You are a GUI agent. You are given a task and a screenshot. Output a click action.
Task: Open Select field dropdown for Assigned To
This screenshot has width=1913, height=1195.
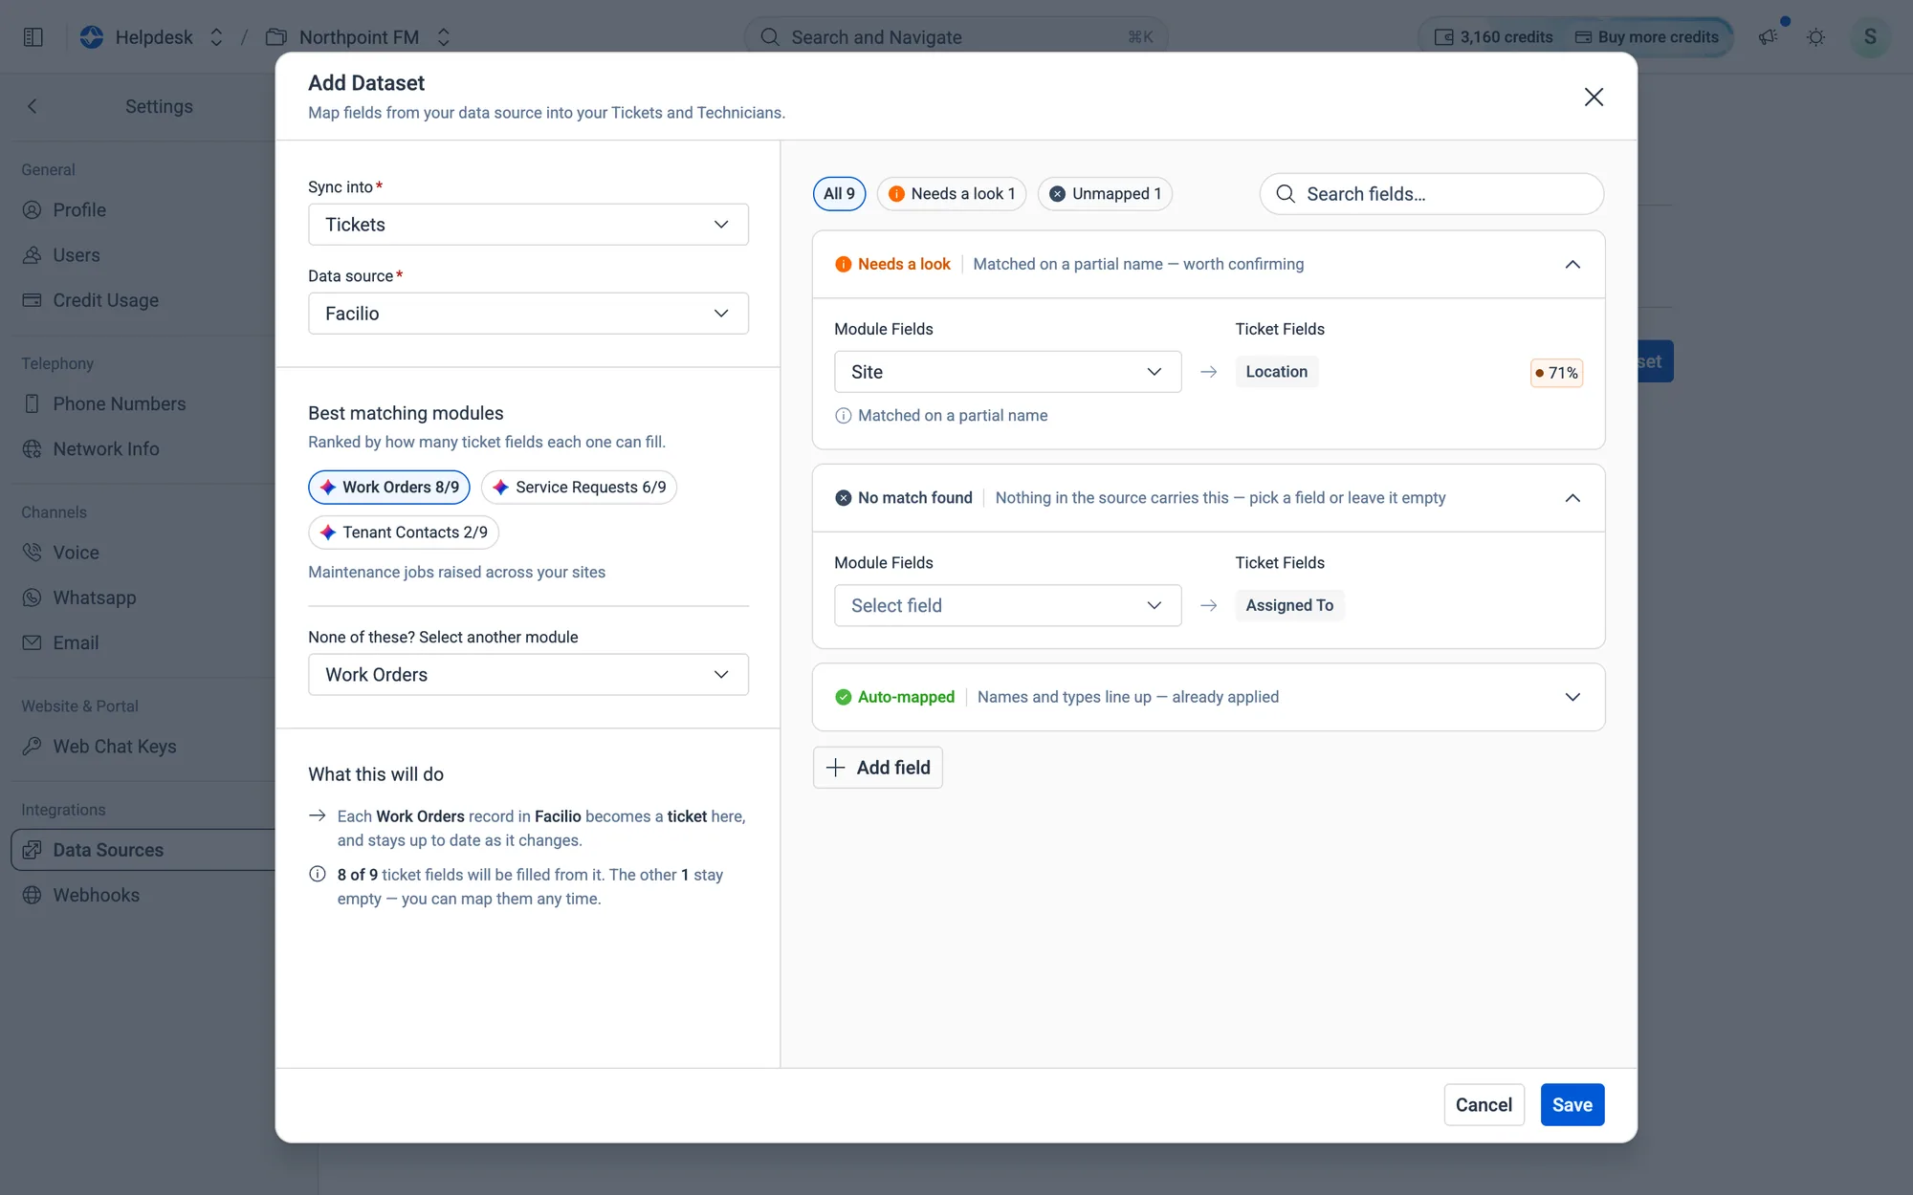(x=1007, y=606)
